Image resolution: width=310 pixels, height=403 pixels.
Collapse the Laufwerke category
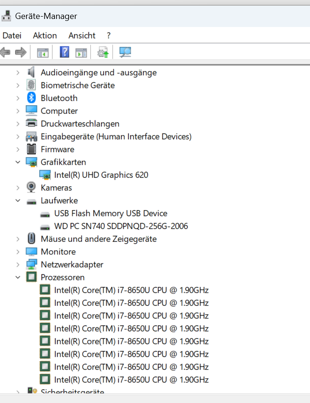18,201
